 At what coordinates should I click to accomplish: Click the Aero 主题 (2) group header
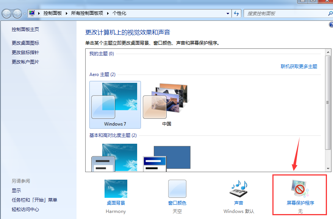click(102, 75)
